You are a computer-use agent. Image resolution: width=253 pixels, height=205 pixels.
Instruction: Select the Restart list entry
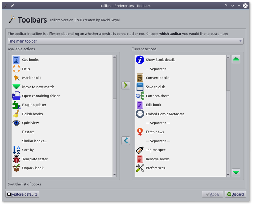coord(28,132)
